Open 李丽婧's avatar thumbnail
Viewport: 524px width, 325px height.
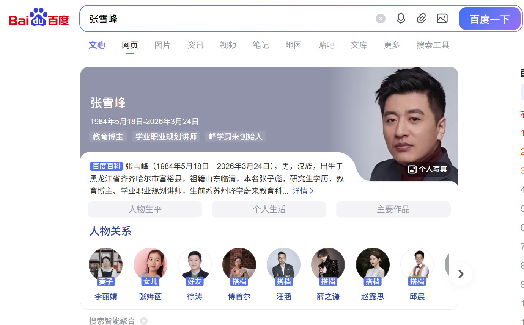106,265
